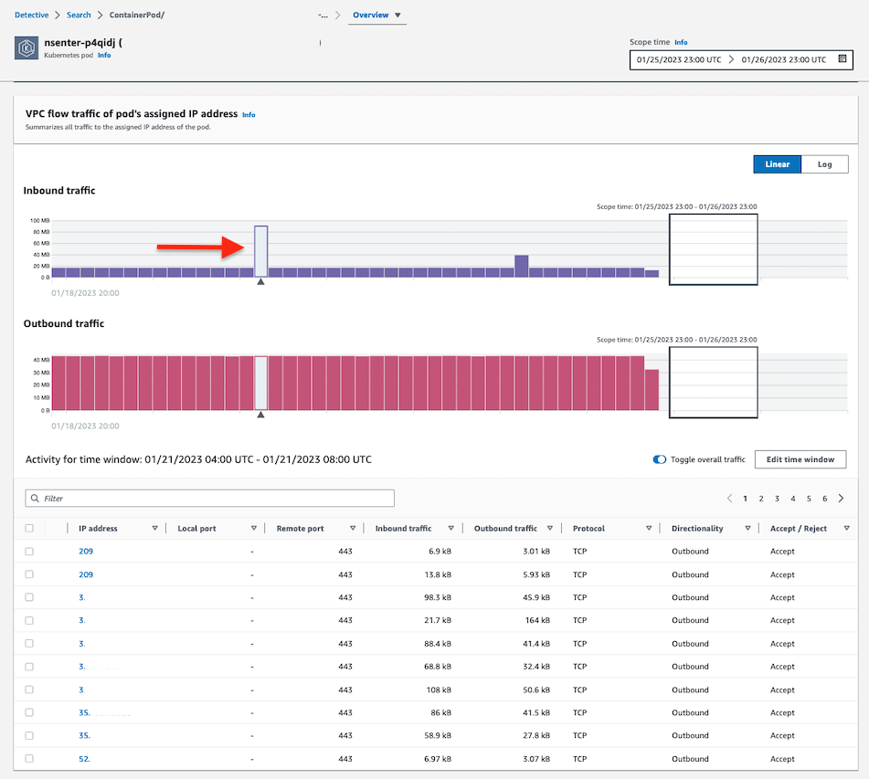Open the IP address column filter icon
The width and height of the screenshot is (869, 779).
click(154, 528)
